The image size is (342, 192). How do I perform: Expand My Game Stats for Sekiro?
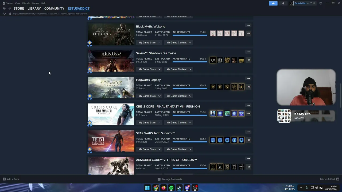pyautogui.click(x=150, y=69)
